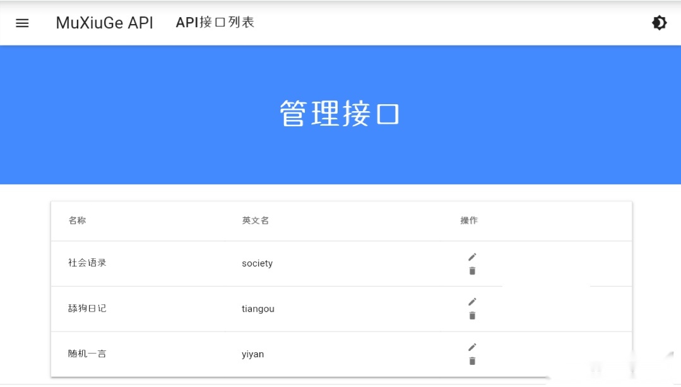Open the navigation drawer hamburger icon
Image resolution: width=681 pixels, height=387 pixels.
point(22,23)
